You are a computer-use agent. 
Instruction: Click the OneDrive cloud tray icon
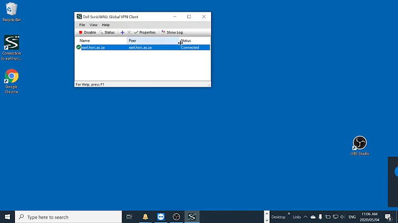pos(313,217)
